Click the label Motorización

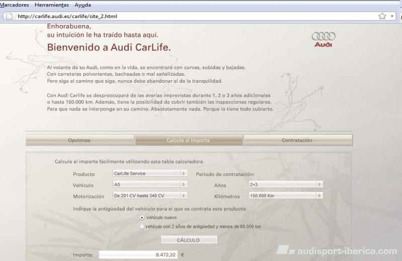click(x=88, y=196)
